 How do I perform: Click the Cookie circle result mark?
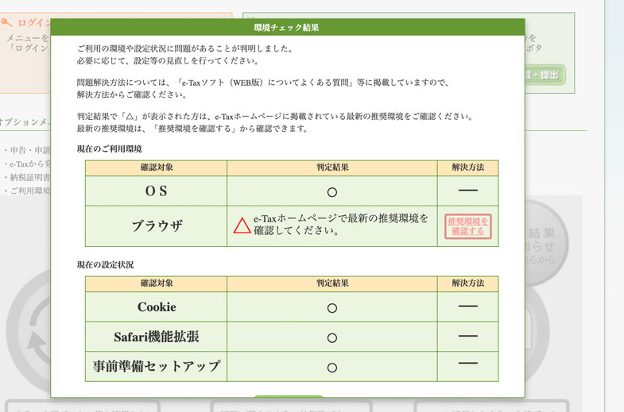pyautogui.click(x=332, y=307)
